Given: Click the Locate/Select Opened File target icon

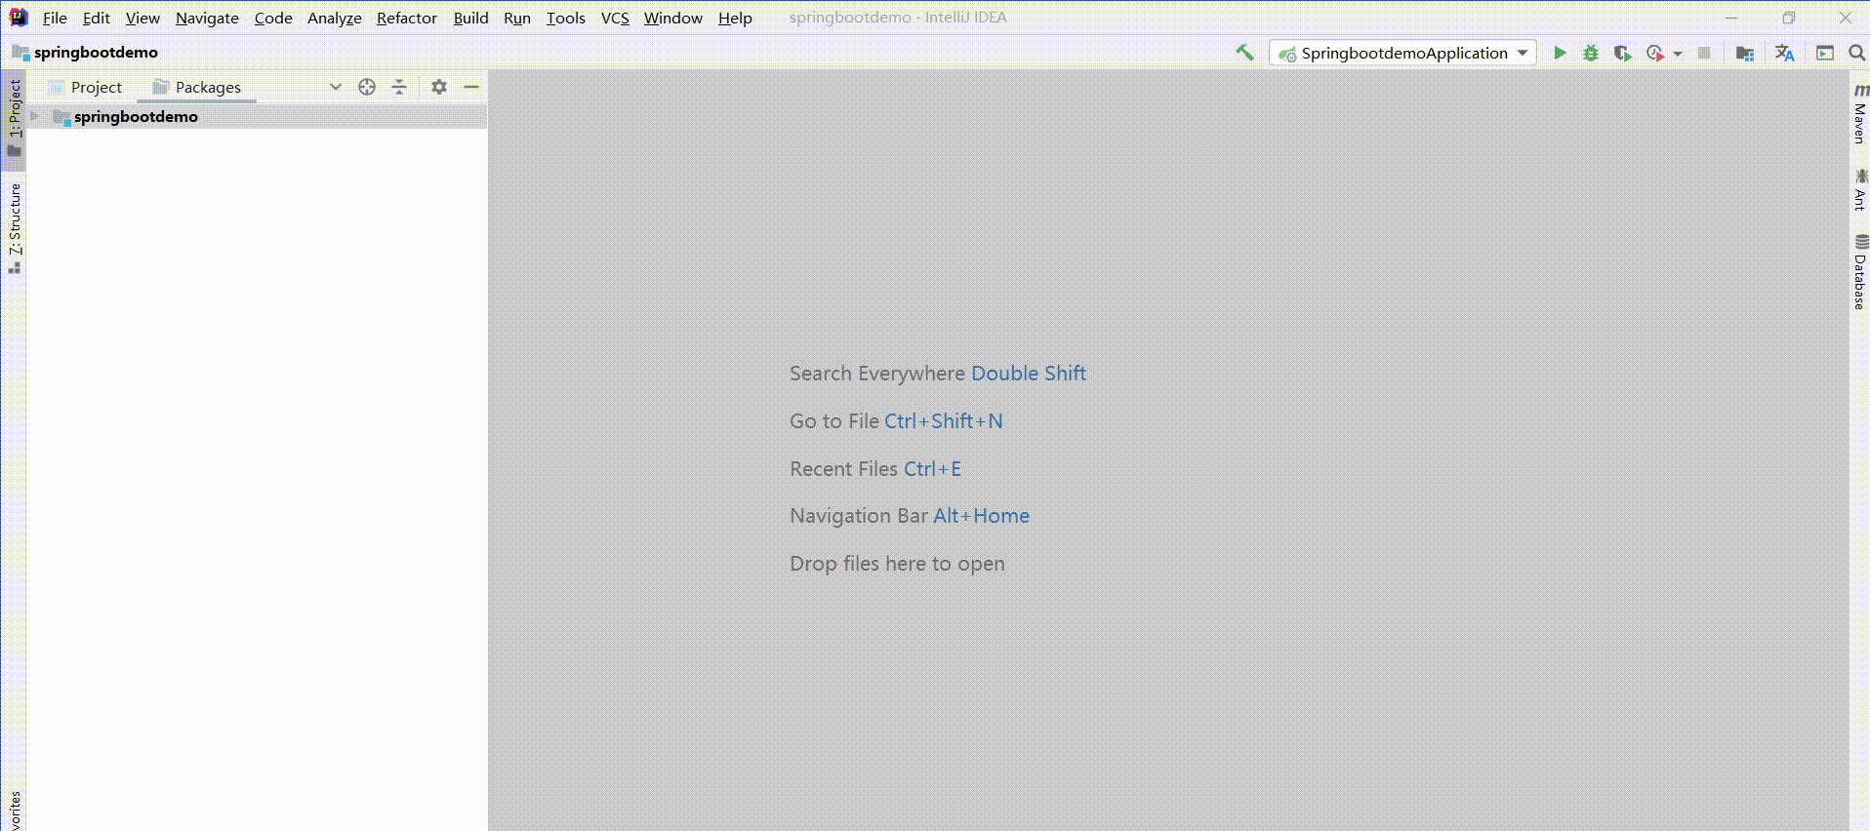Looking at the screenshot, I should [367, 87].
